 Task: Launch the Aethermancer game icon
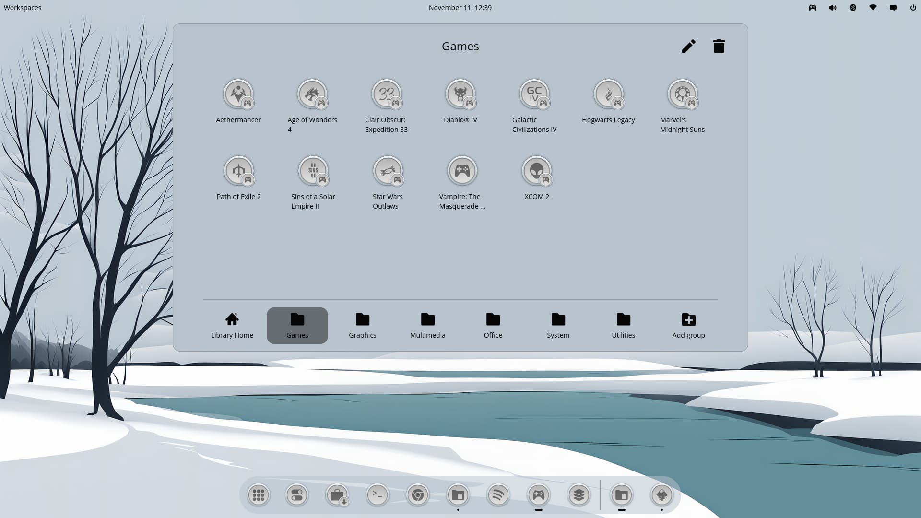[x=238, y=94]
